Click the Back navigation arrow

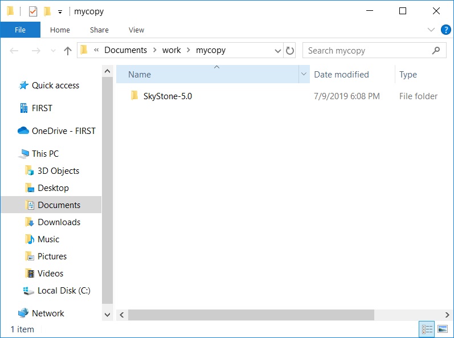click(14, 51)
